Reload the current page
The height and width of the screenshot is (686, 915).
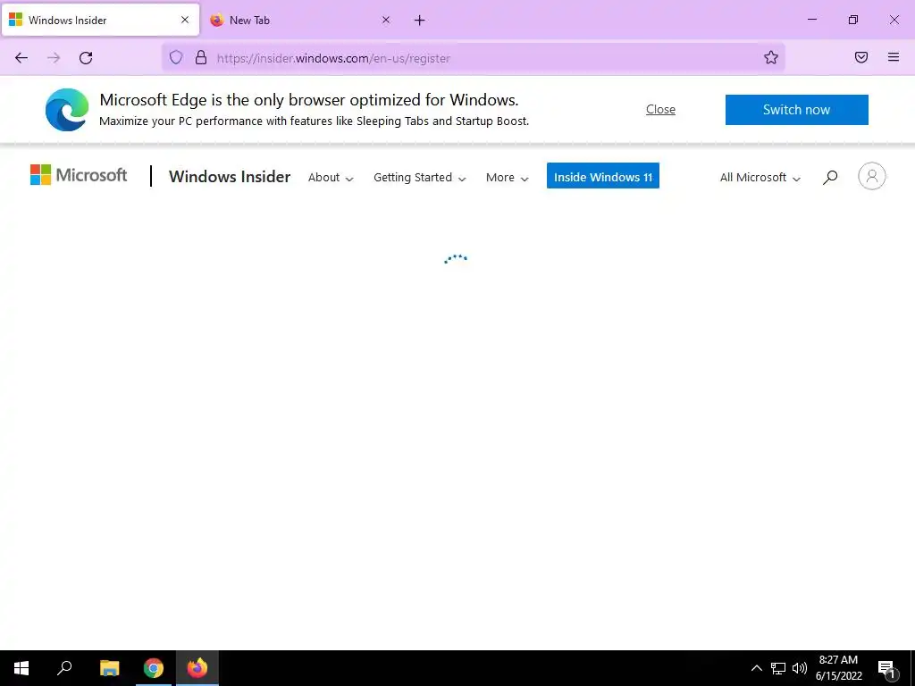click(x=86, y=58)
